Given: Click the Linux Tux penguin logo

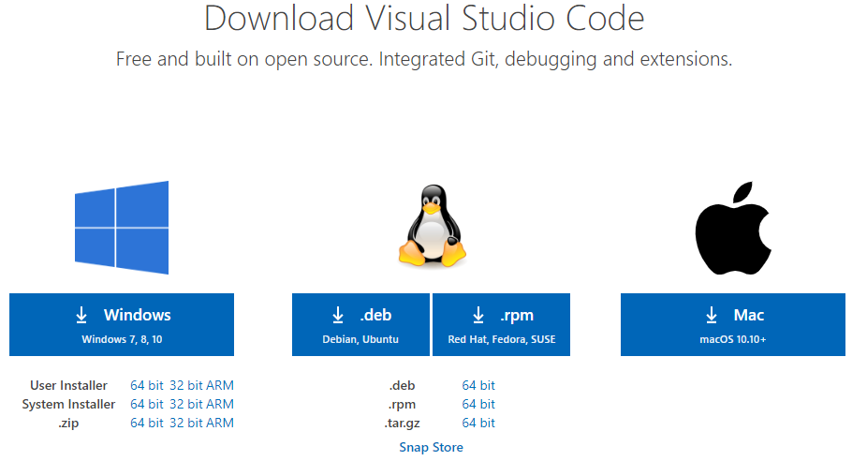Looking at the screenshot, I should coord(433,227).
